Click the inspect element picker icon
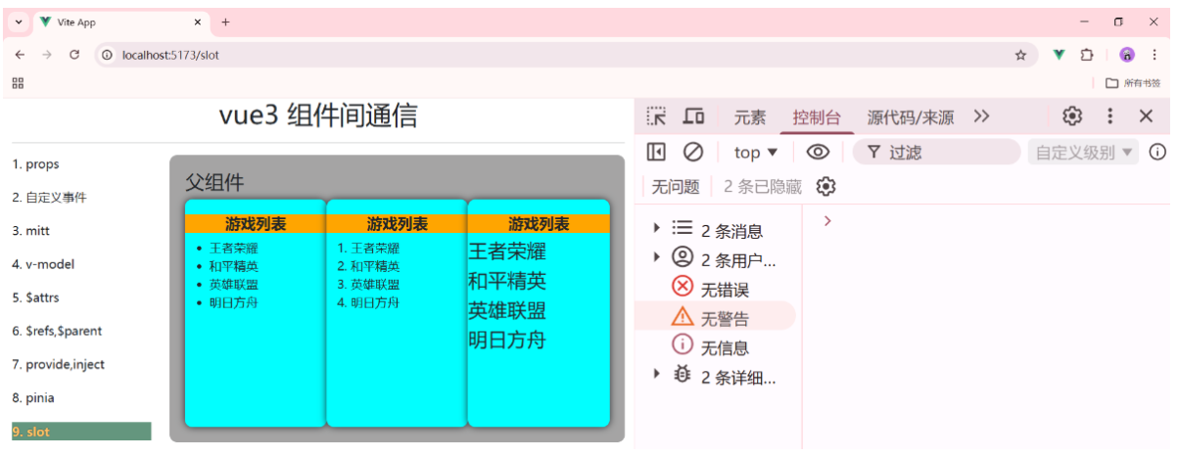The height and width of the screenshot is (457, 1178). click(x=656, y=116)
